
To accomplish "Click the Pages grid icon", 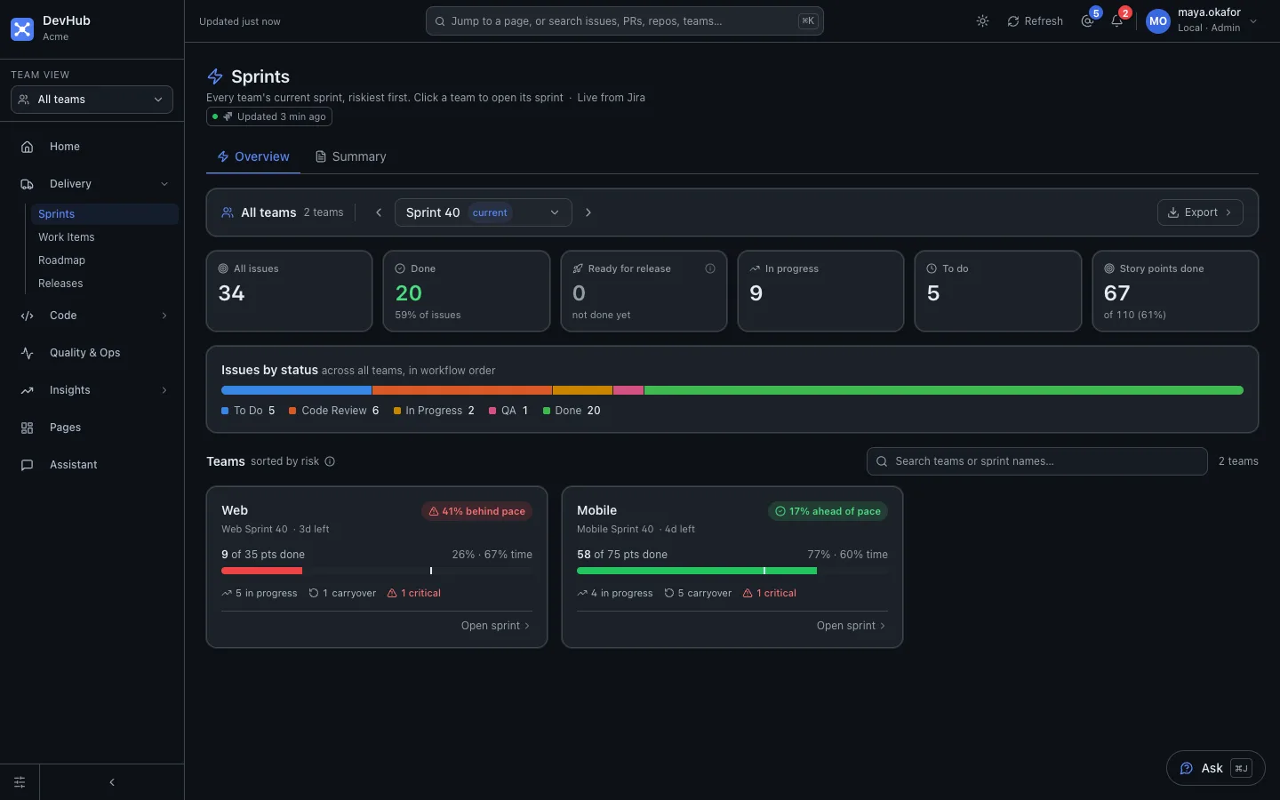I will (27, 428).
